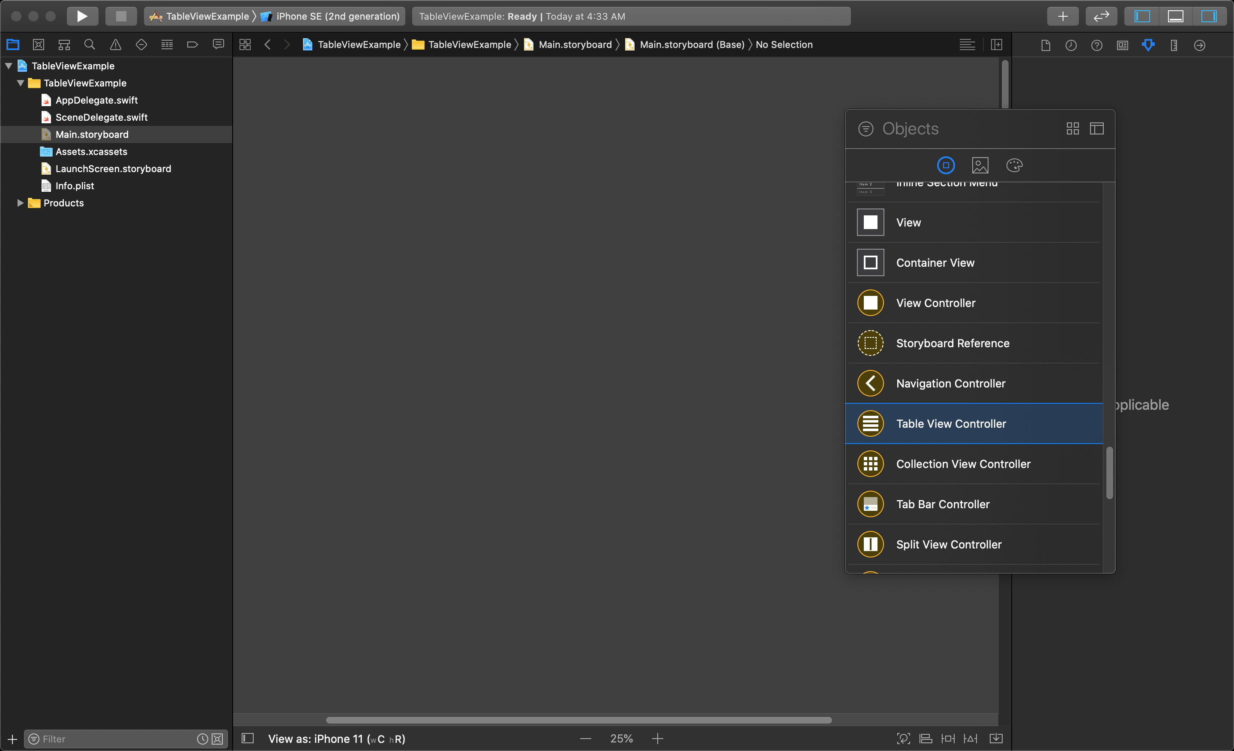Add an editor on the right

pos(997,45)
